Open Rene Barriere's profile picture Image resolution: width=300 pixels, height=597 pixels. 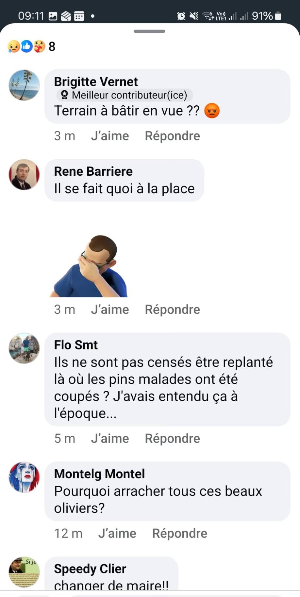point(24,175)
